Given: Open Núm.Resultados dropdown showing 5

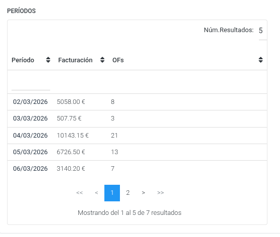Looking at the screenshot, I should pyautogui.click(x=262, y=31).
